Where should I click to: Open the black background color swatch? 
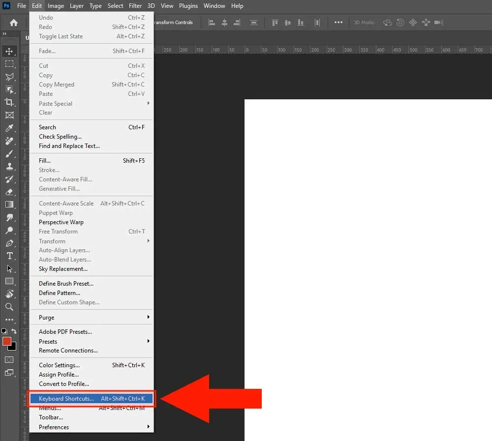13,347
